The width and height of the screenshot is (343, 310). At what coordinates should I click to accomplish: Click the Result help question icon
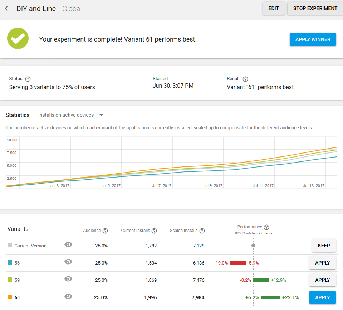[245, 79]
